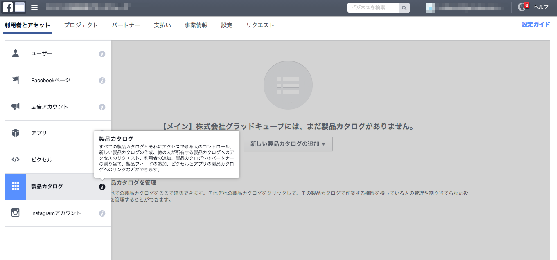Image resolution: width=557 pixels, height=260 pixels.
Task: Select ユーザー in the sidebar
Action: point(58,54)
